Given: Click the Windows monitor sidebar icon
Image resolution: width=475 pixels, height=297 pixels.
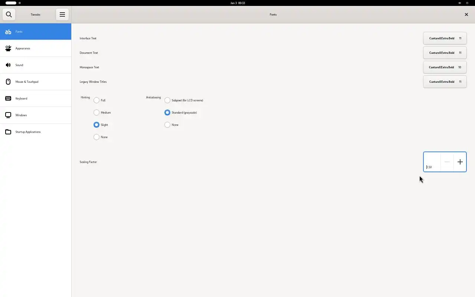Looking at the screenshot, I should click(x=8, y=115).
